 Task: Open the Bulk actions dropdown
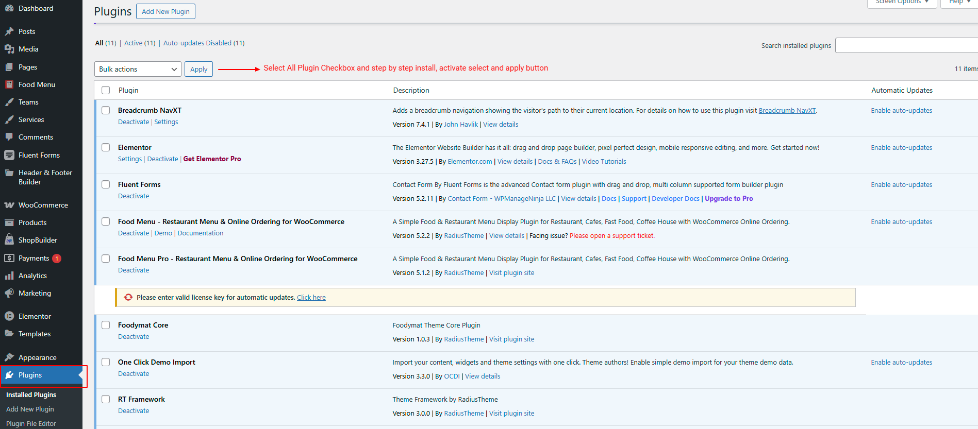138,69
